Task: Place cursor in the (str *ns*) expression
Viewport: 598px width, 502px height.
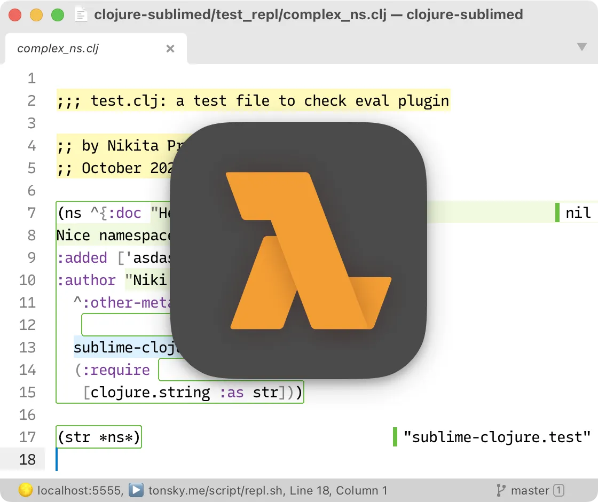Action: coord(99,437)
